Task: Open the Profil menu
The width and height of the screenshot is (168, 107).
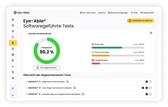Action: coord(134,13)
